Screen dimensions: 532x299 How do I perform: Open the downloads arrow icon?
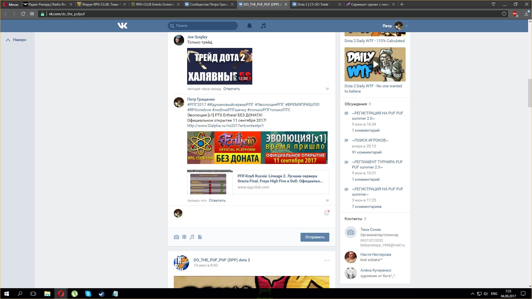pyautogui.click(x=526, y=14)
